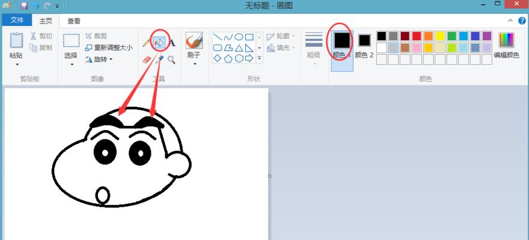Screen dimensions: 529x240
Task: Click 重新调整大小 resize button
Action: click(x=109, y=47)
